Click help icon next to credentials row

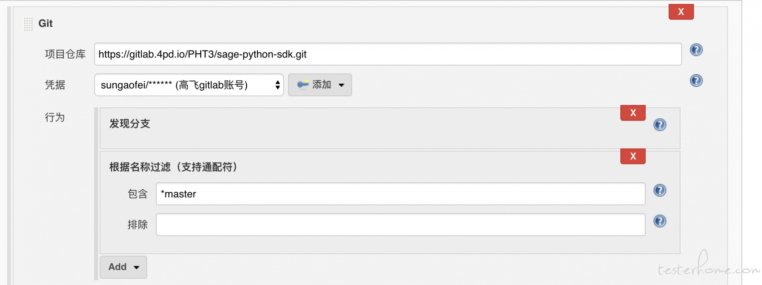click(696, 81)
